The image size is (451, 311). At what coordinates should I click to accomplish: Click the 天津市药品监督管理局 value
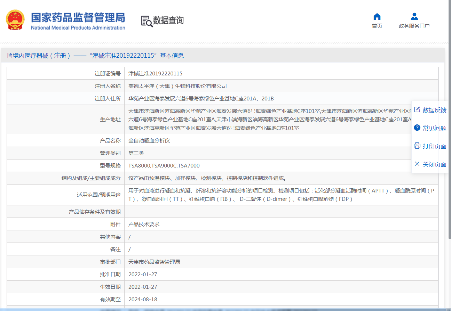click(154, 262)
